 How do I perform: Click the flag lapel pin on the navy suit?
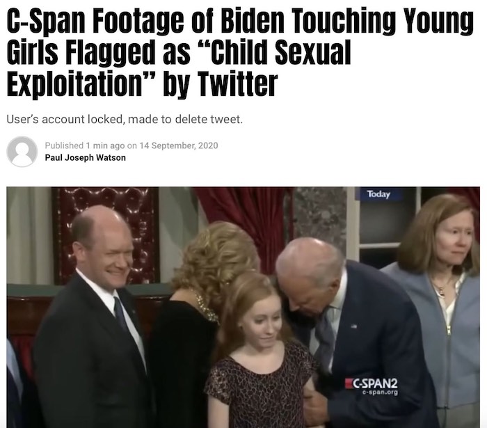(353, 326)
